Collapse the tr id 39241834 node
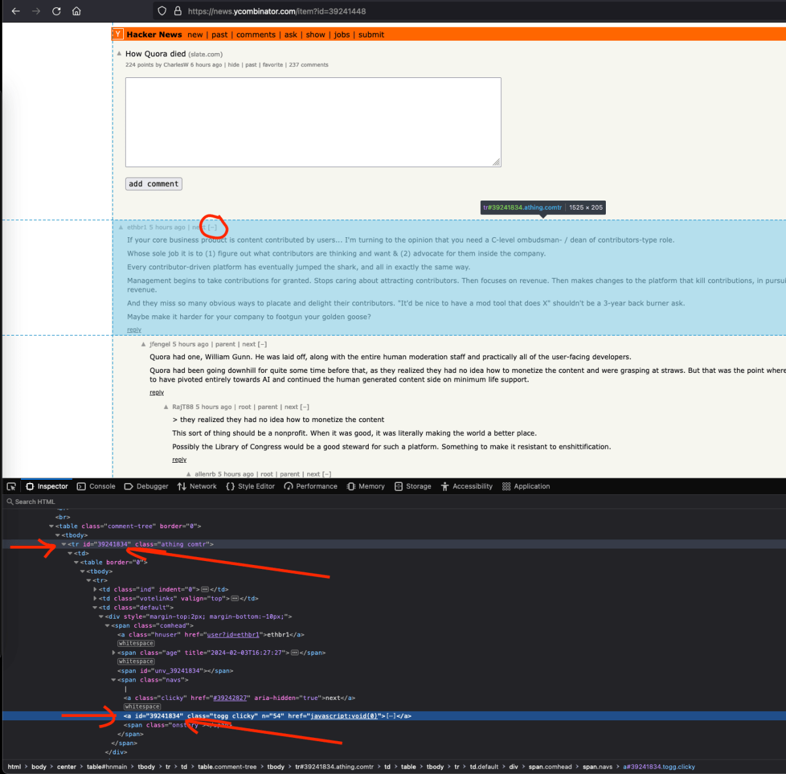The width and height of the screenshot is (786, 774). tap(64, 545)
